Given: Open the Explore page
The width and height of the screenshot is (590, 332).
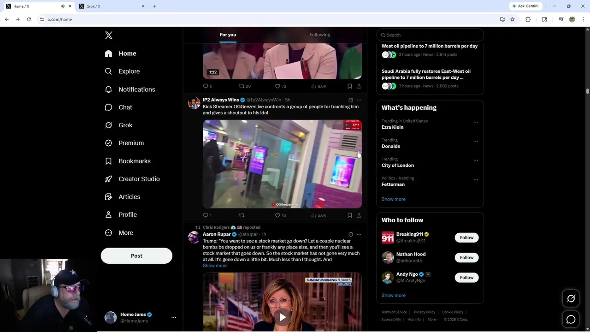Looking at the screenshot, I should click(x=123, y=71).
